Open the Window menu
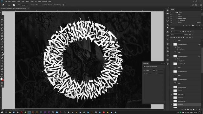 (x=44, y=1)
